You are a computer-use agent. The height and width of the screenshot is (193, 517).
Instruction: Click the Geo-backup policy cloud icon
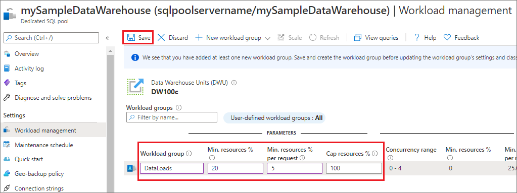pyautogui.click(x=7, y=174)
